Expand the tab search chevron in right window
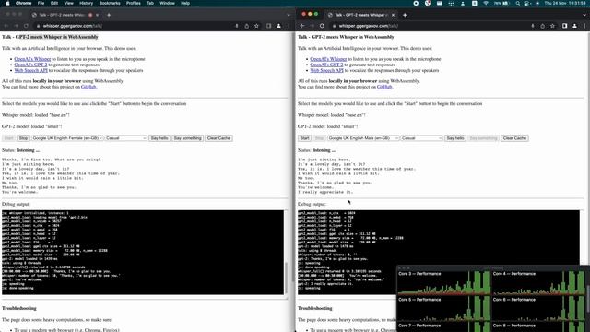590x332 pixels. point(584,15)
